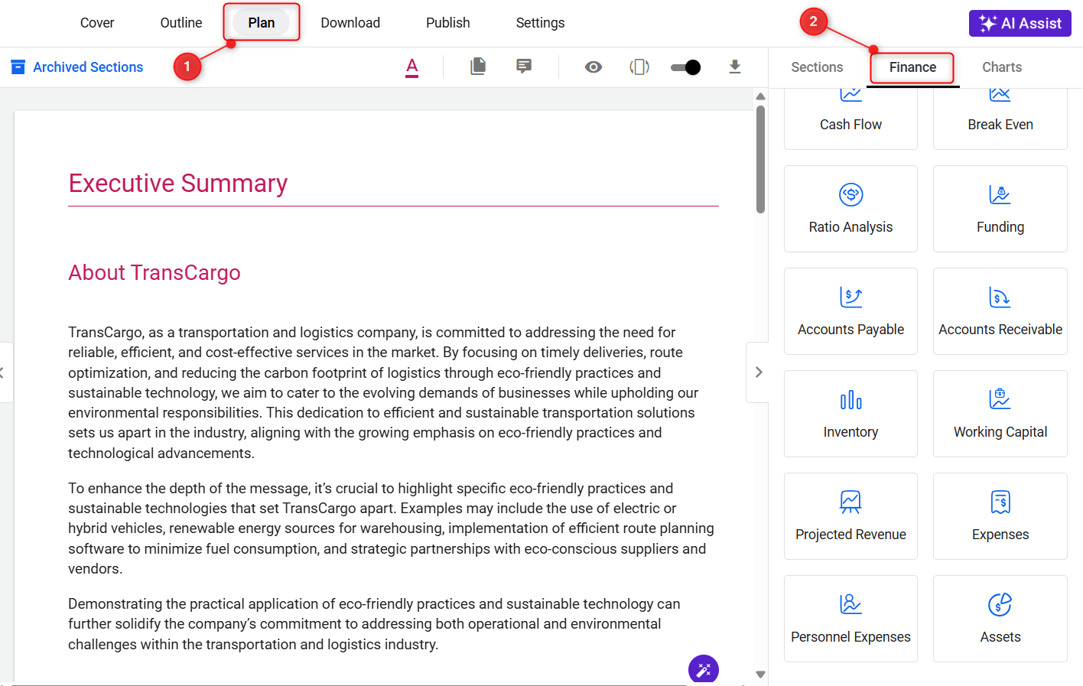Open the Cash Flow card
The width and height of the screenshot is (1083, 686).
click(x=850, y=119)
